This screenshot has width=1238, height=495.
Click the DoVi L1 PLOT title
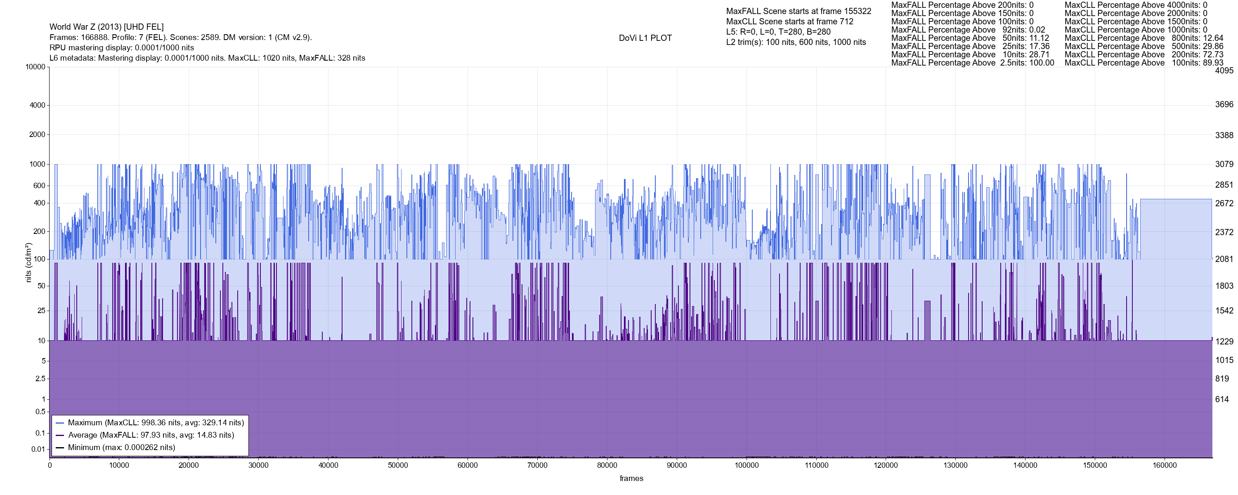pyautogui.click(x=645, y=38)
